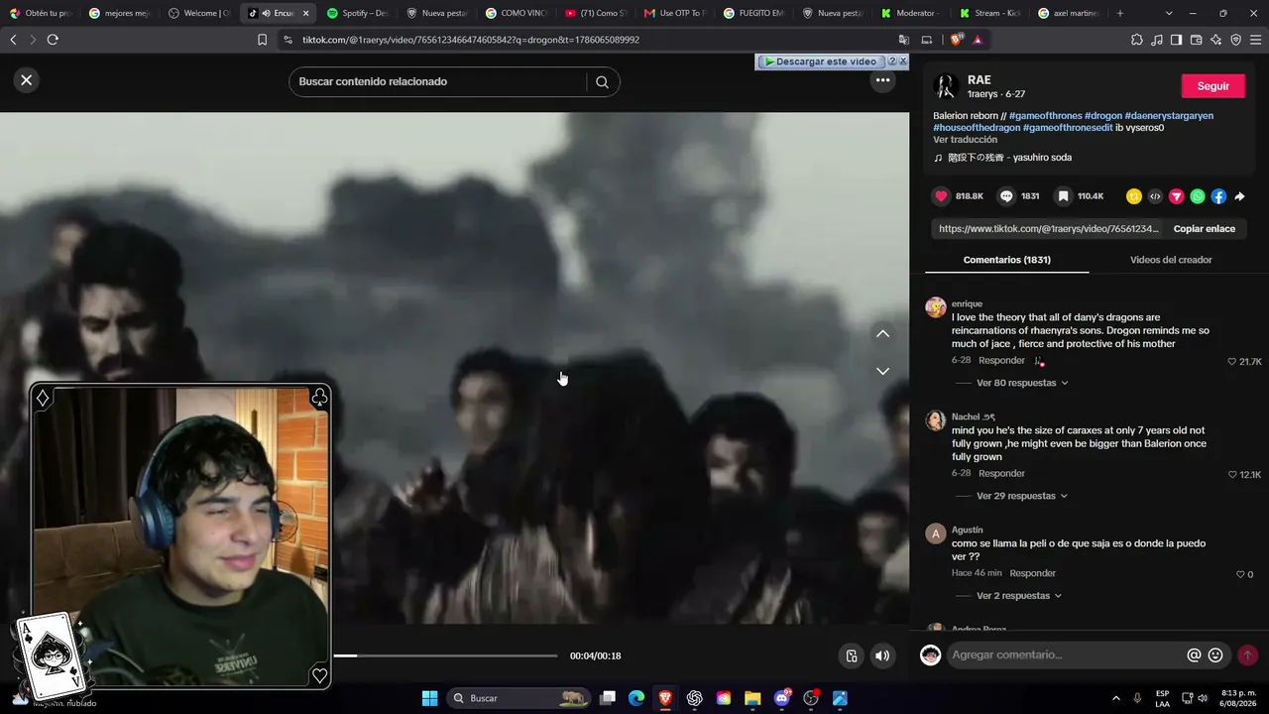Like Nachel's comment with 12.1K likes
The width and height of the screenshot is (1269, 714).
pos(1232,475)
